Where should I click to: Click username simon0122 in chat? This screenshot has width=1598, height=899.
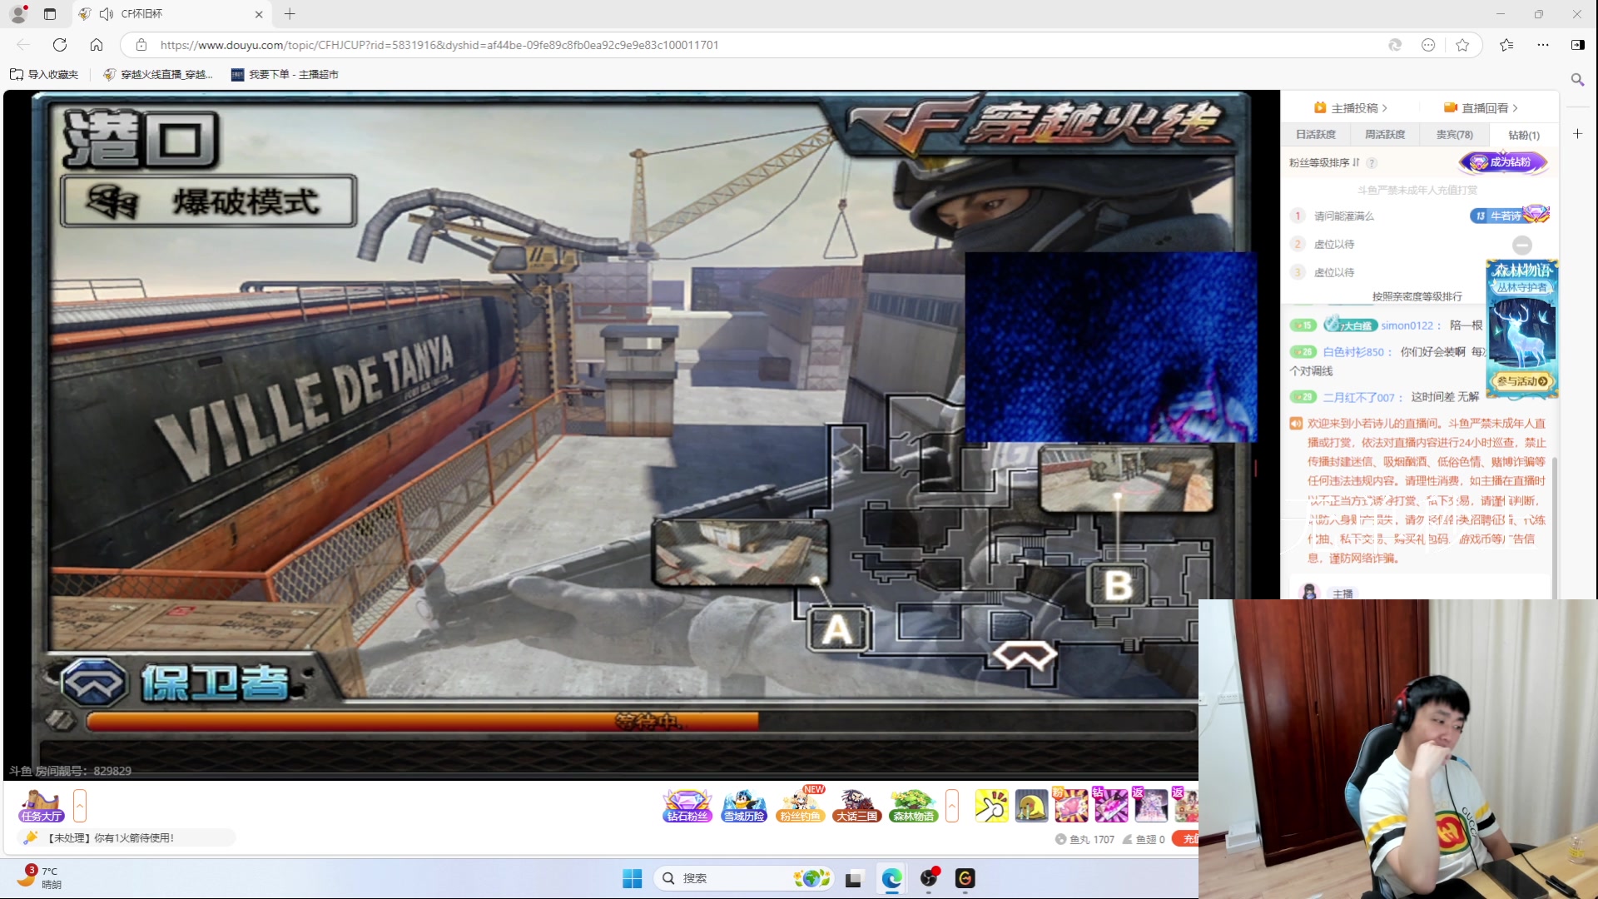pyautogui.click(x=1407, y=325)
